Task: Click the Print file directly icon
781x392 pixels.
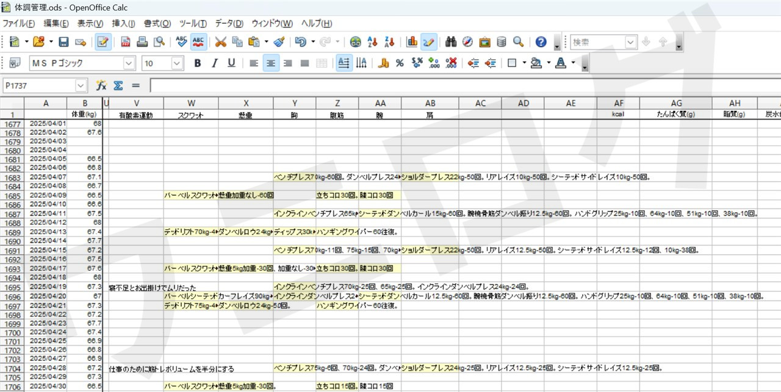Action: click(x=142, y=42)
